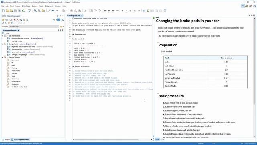
Task: Open the Help menu
Action: (x=64, y=6)
